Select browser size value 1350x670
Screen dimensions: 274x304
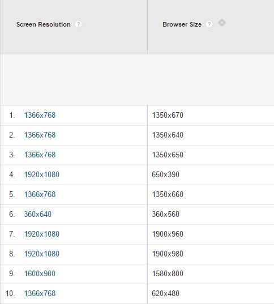coord(168,115)
